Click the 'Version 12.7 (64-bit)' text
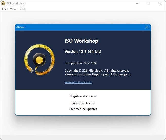The width and height of the screenshot is (166, 140). [83, 52]
